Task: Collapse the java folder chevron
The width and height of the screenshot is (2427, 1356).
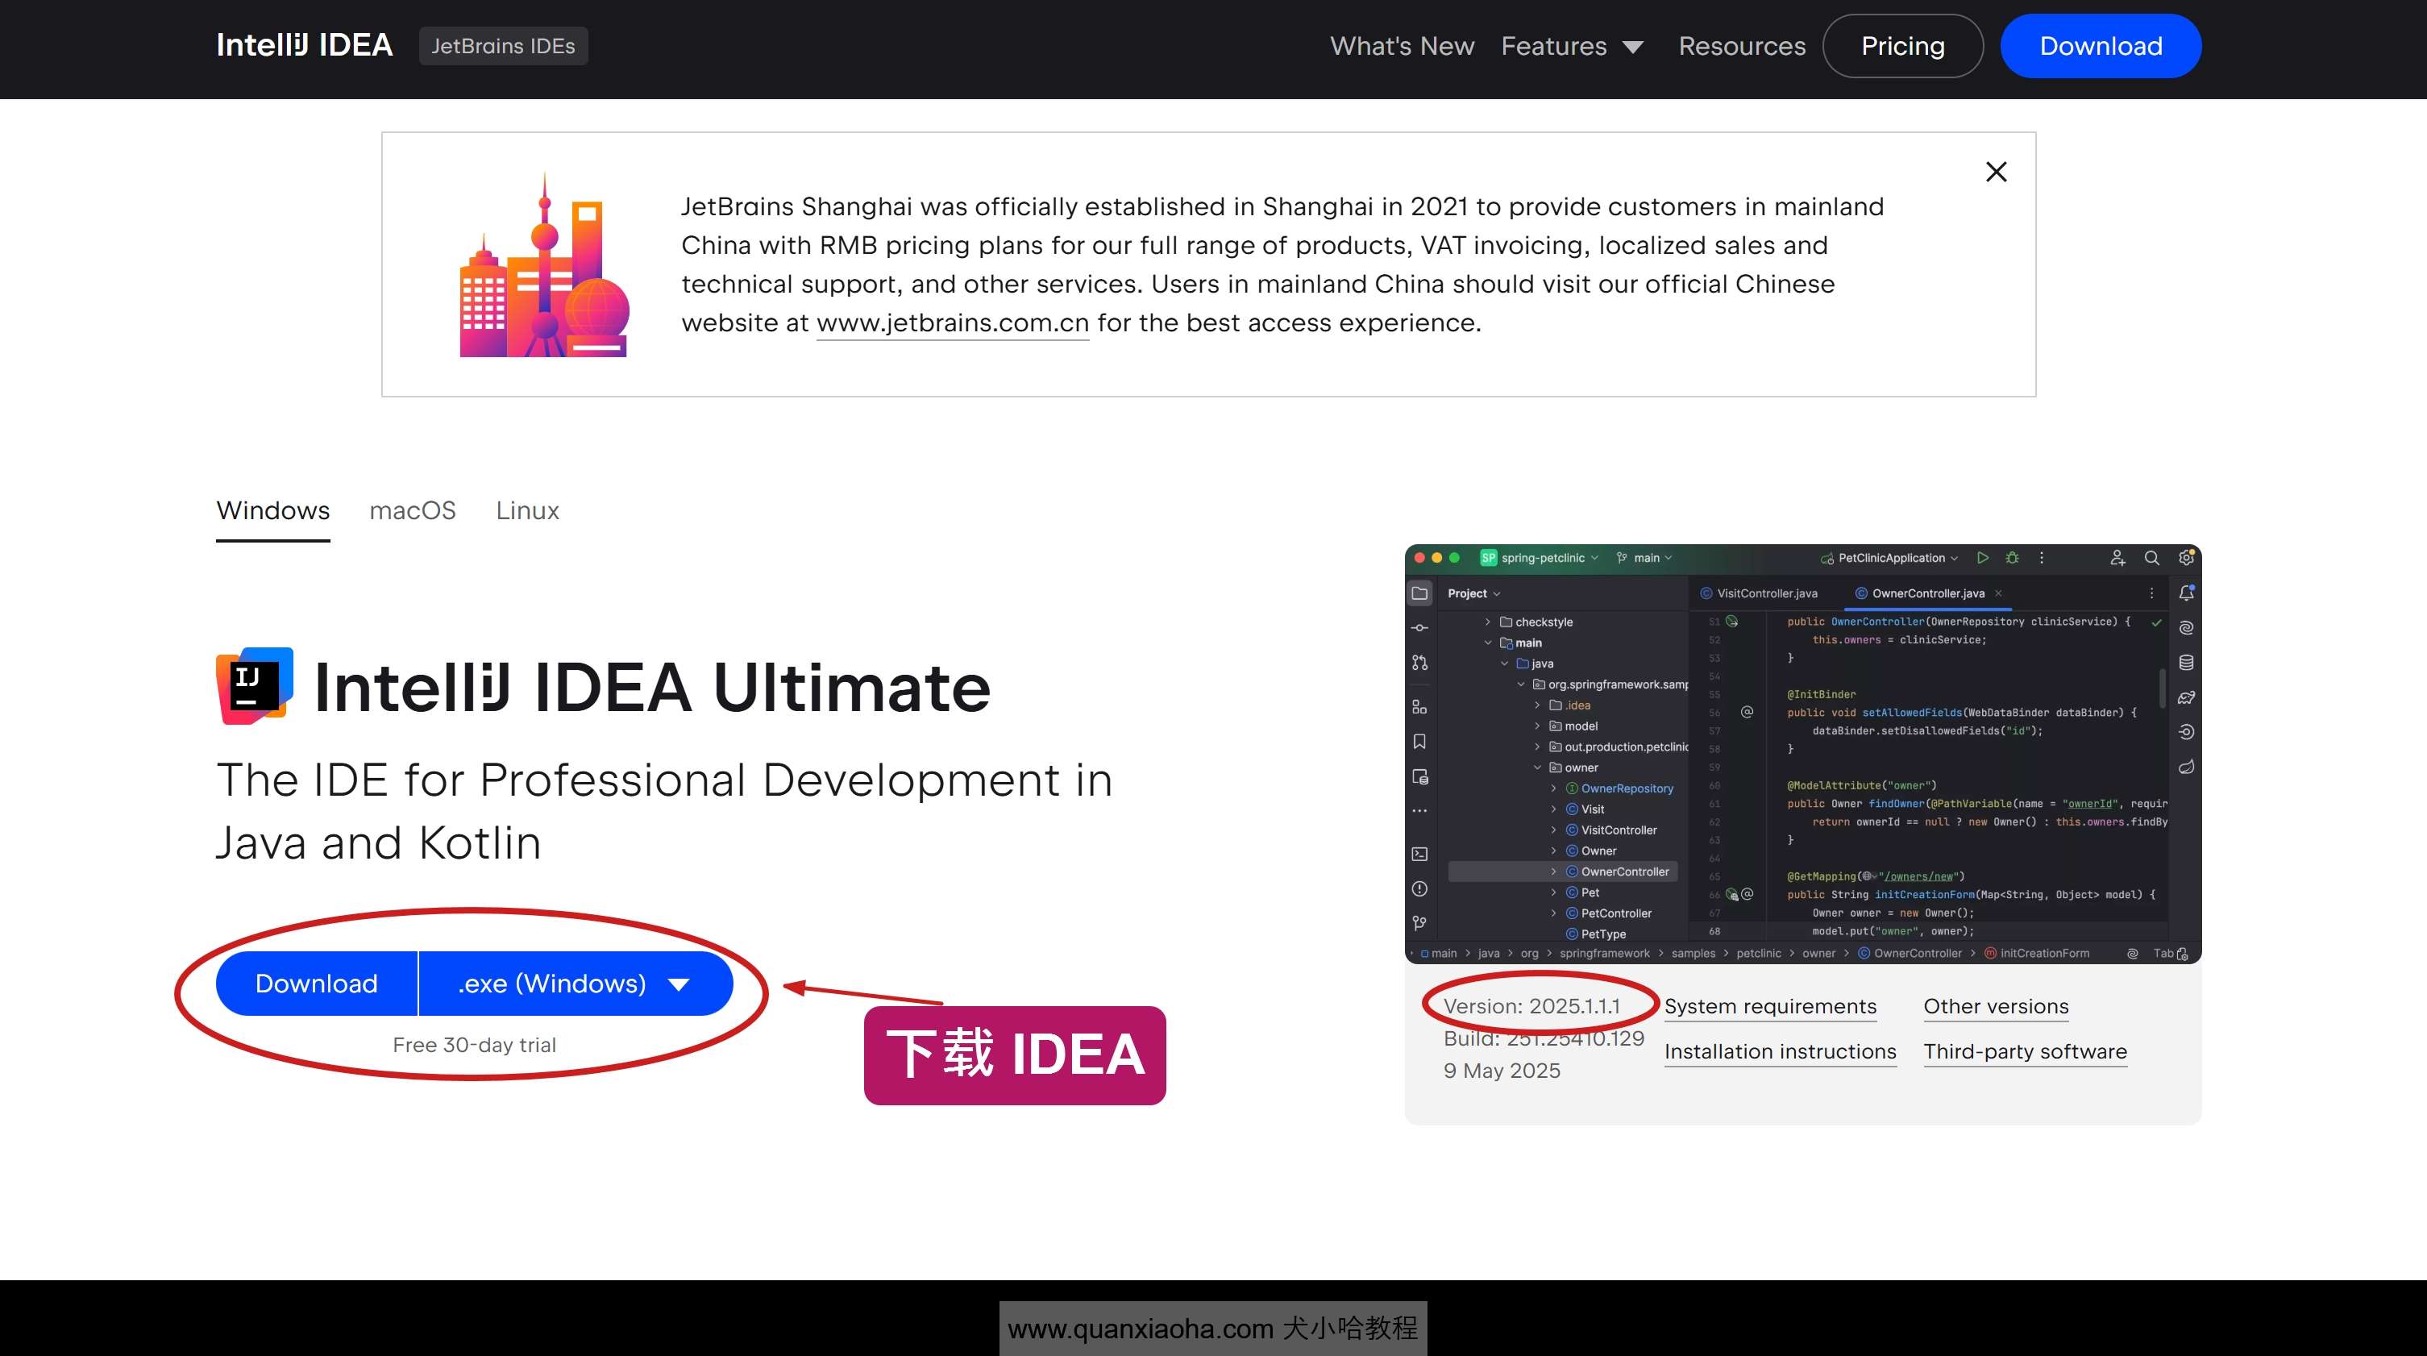Action: 1505,663
